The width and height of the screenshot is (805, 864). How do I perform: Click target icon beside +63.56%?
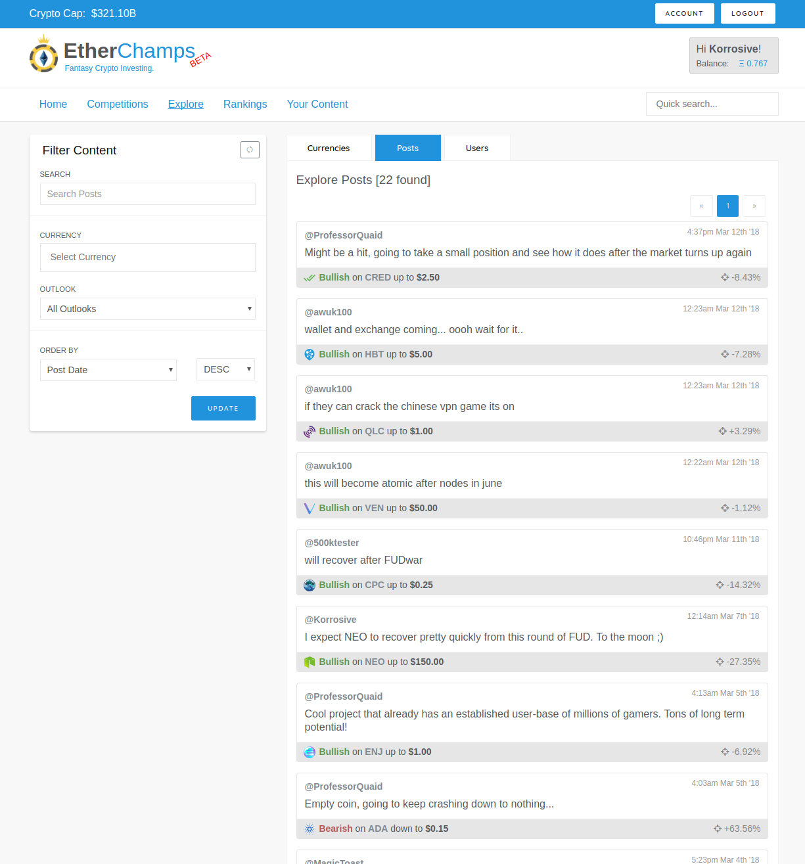coord(718,829)
